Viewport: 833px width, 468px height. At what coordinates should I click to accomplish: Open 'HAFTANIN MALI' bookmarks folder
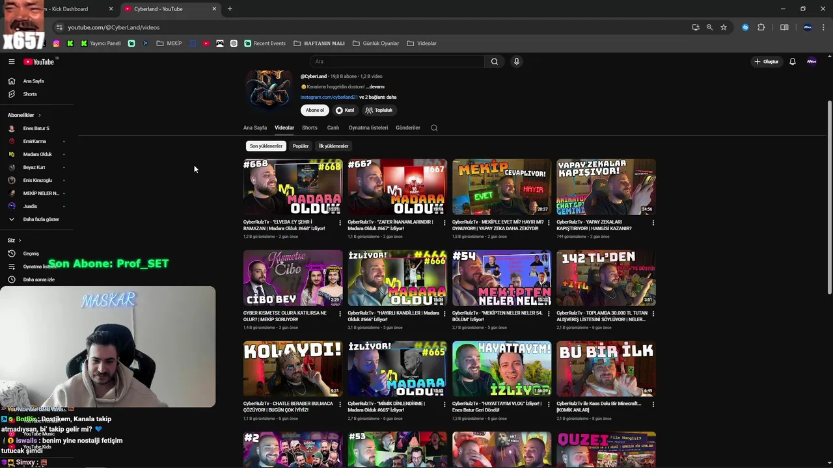(x=319, y=44)
